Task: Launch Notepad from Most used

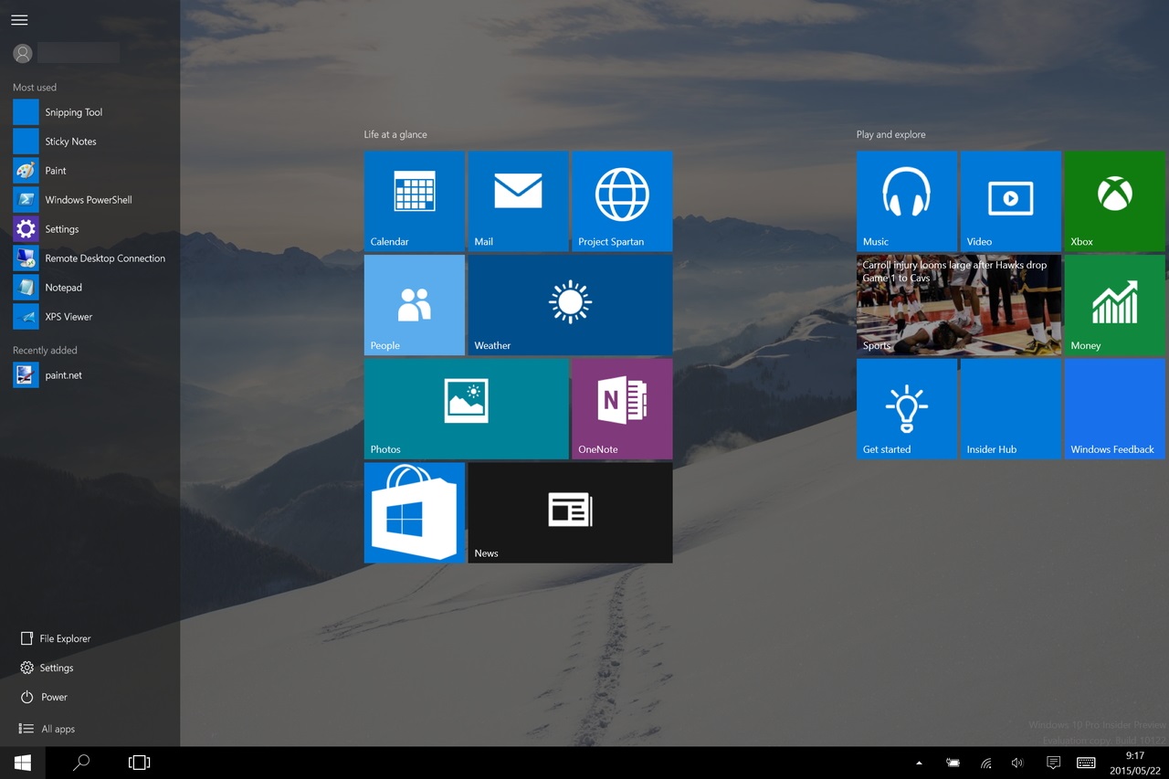Action: [90, 288]
